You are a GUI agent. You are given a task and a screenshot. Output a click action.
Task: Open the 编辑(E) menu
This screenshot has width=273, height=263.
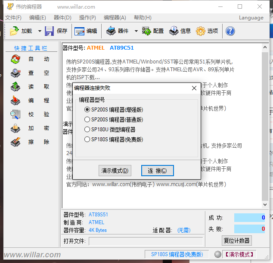point(37,18)
